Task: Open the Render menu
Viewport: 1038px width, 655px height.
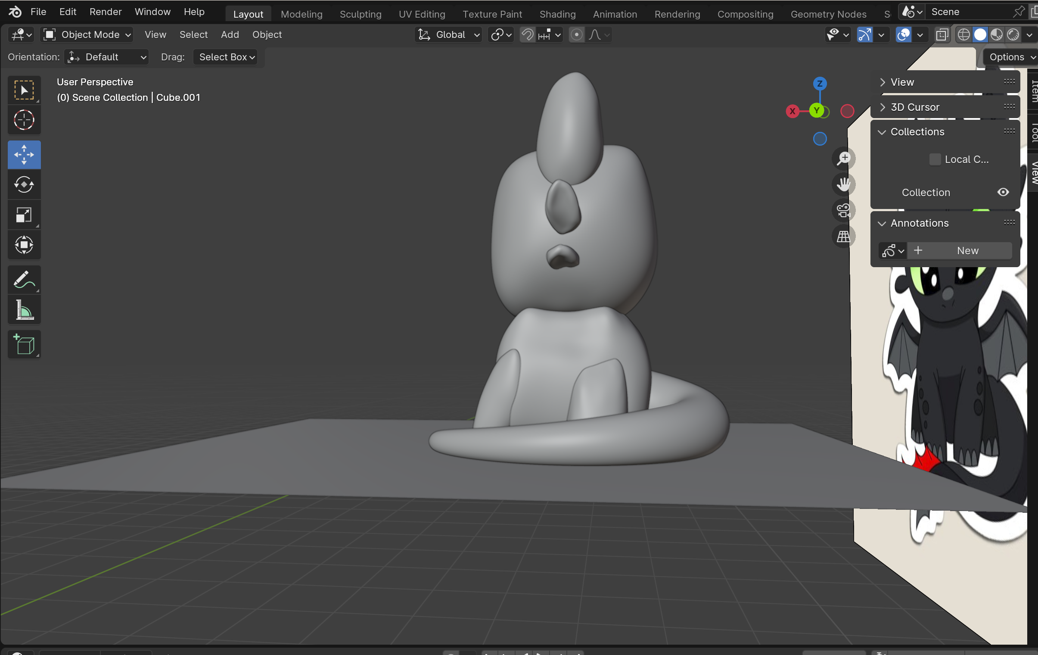Action: coord(106,12)
